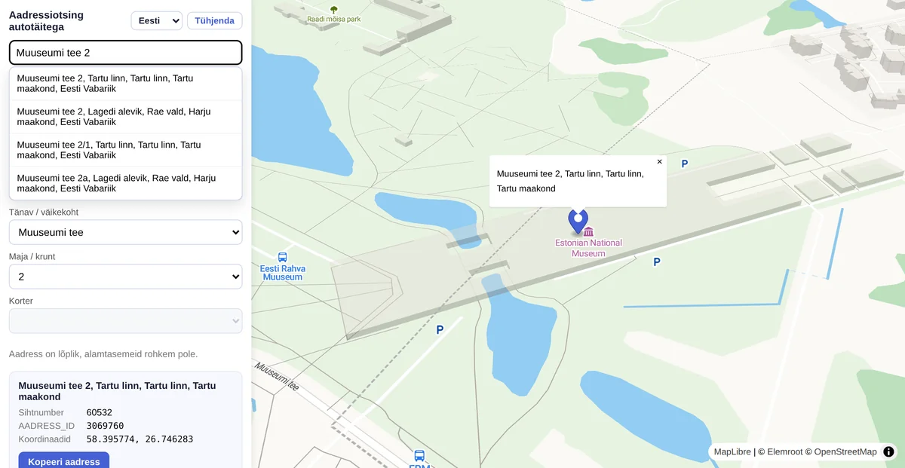The width and height of the screenshot is (905, 468).
Task: Open the Elemroot attribution link
Action: coord(784,452)
